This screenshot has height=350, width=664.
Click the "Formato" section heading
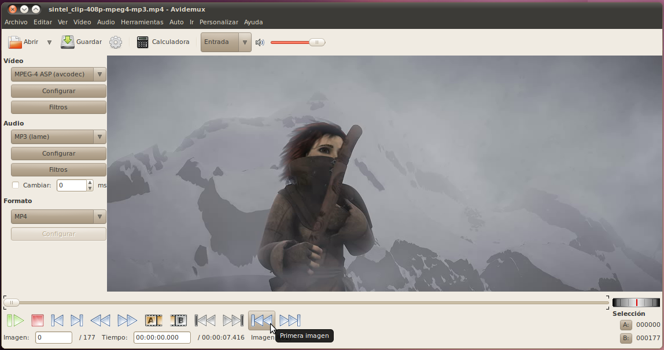18,201
